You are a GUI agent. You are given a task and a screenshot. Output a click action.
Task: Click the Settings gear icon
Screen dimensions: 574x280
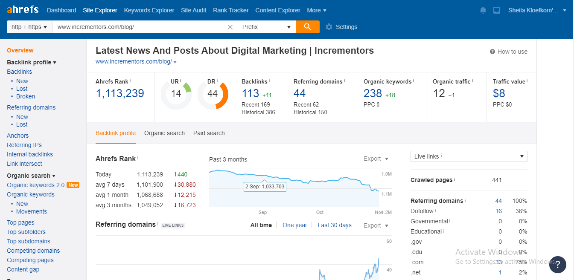click(x=329, y=27)
